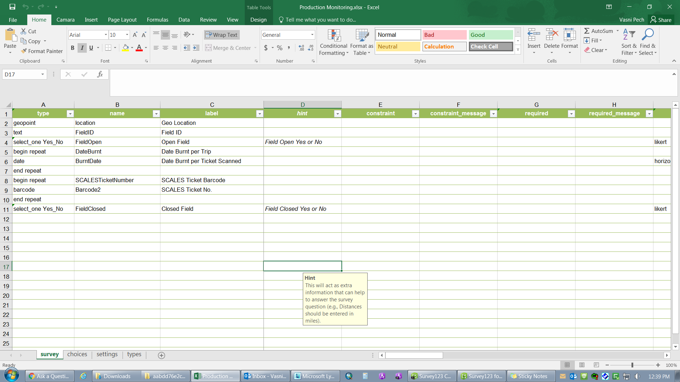Open the filter dropdown on the type column
The width and height of the screenshot is (680, 382).
[70, 114]
